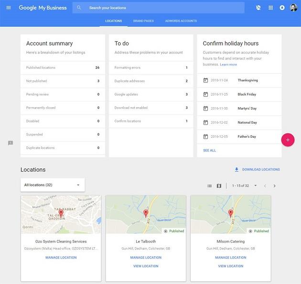Click the red add location plus button
Viewport: 301px width, 284px height.
(x=288, y=140)
